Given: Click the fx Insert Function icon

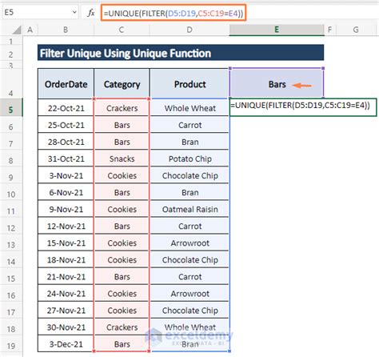Looking at the screenshot, I should [91, 13].
